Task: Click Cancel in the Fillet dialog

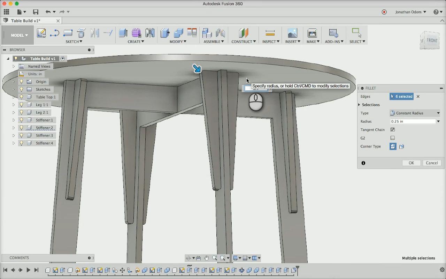Action: tap(432, 163)
